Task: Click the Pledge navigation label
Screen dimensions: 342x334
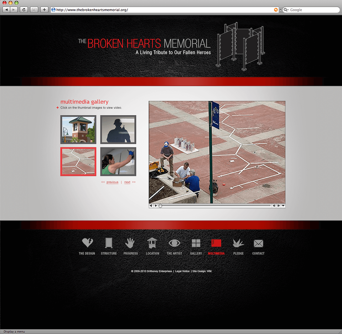Action: [x=238, y=253]
